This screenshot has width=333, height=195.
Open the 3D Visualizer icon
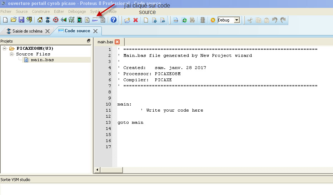point(64,20)
